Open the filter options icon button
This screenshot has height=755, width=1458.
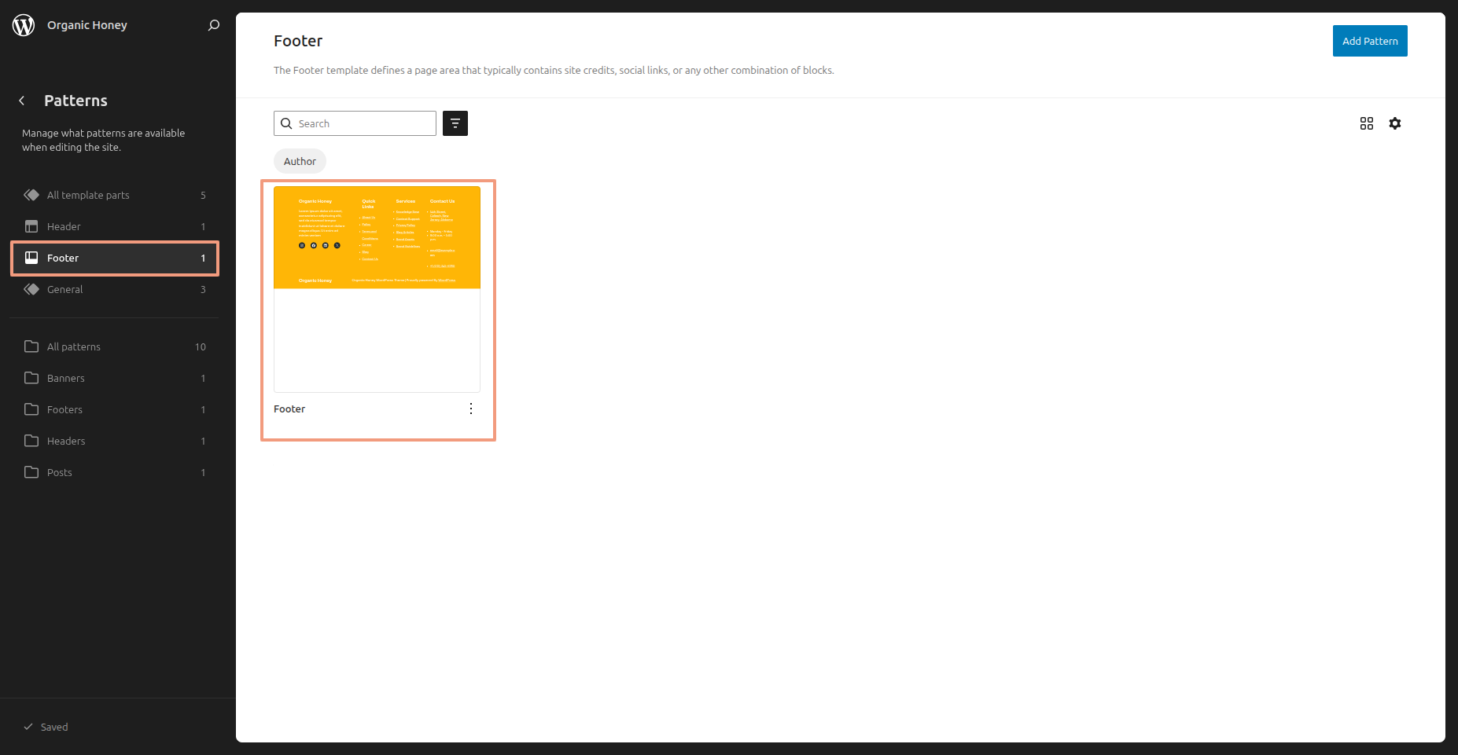click(x=455, y=123)
